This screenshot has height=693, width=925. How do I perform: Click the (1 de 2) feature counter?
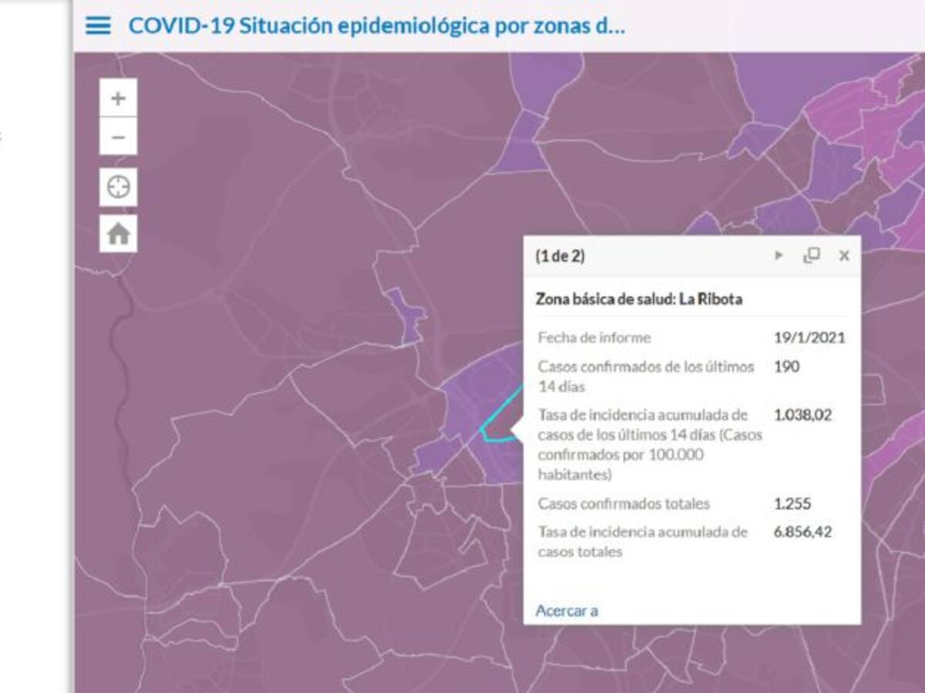coord(560,256)
